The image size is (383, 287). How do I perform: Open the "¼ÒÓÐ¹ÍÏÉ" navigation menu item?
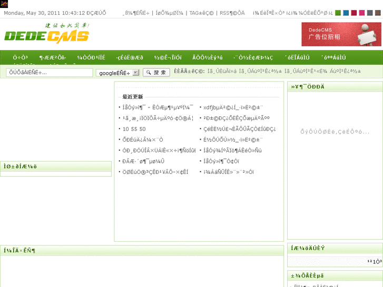pyautogui.click(x=91, y=57)
